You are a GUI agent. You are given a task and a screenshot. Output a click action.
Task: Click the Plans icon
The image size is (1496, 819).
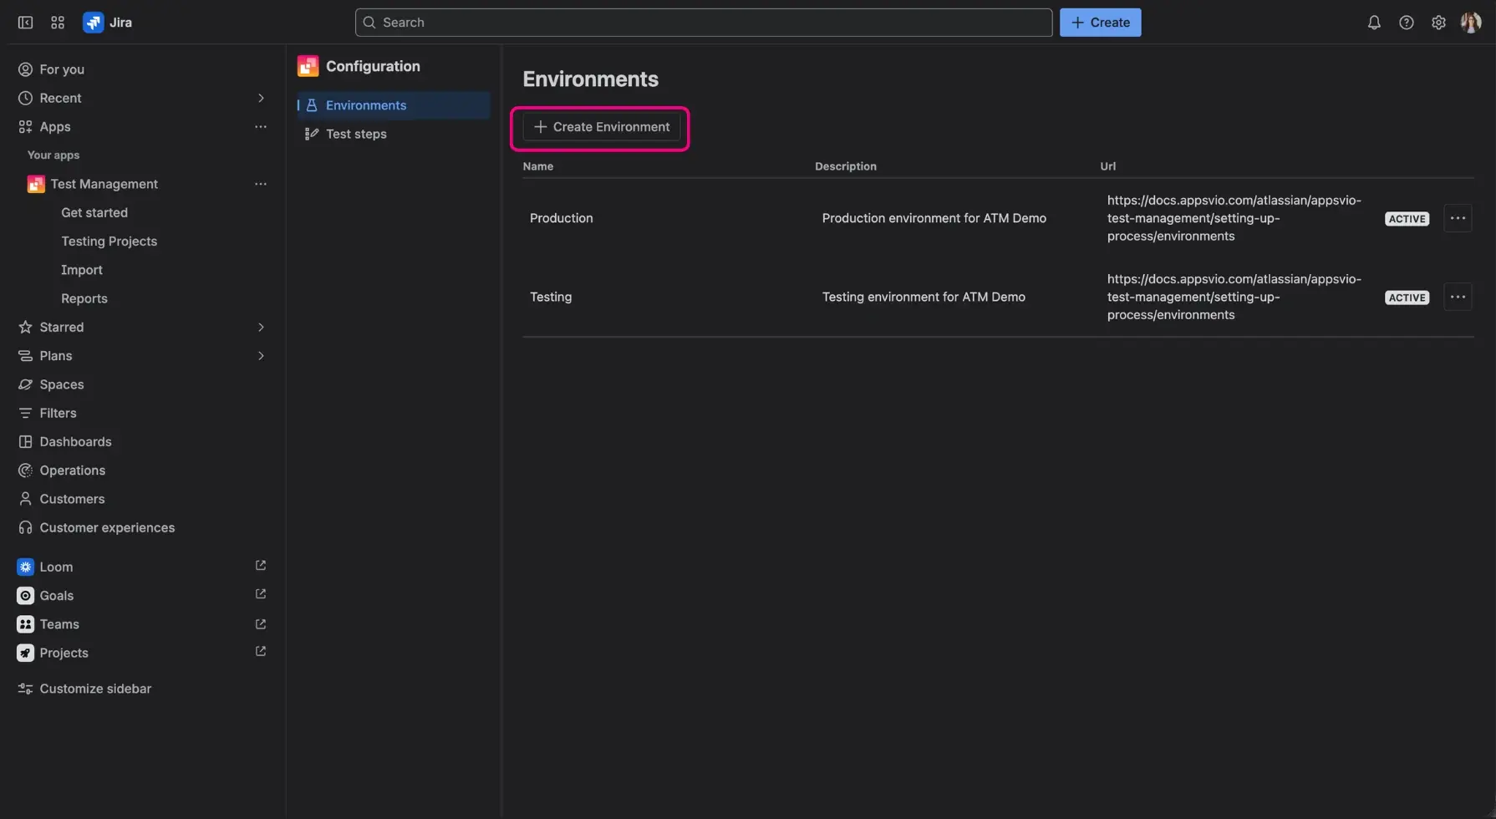tap(25, 356)
